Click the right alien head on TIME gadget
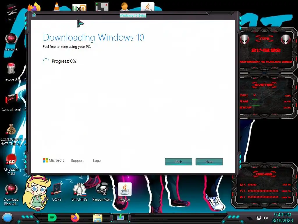The image size is (298, 224). tap(286, 39)
